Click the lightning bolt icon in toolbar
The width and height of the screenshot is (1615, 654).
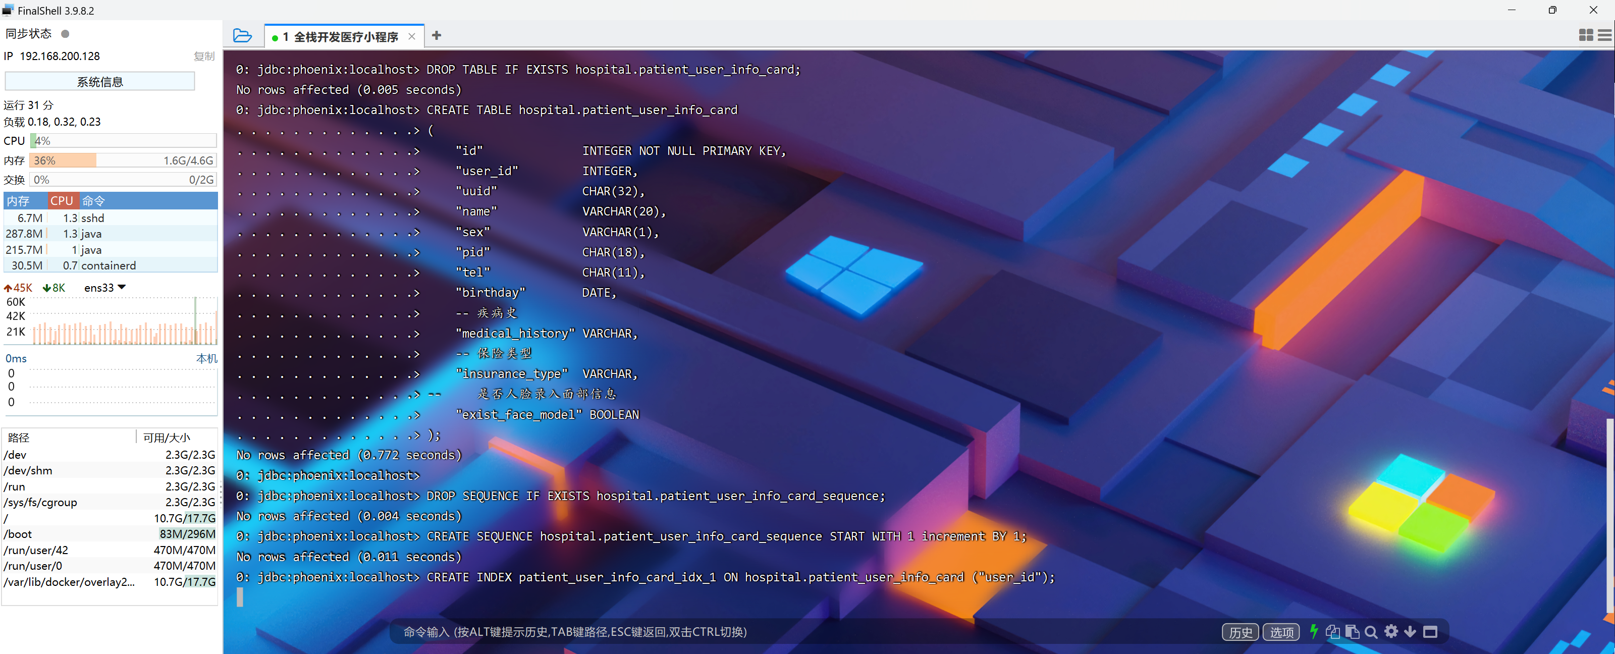1314,632
